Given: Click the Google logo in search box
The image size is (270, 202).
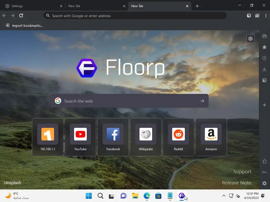Looking at the screenshot, I should click(58, 101).
